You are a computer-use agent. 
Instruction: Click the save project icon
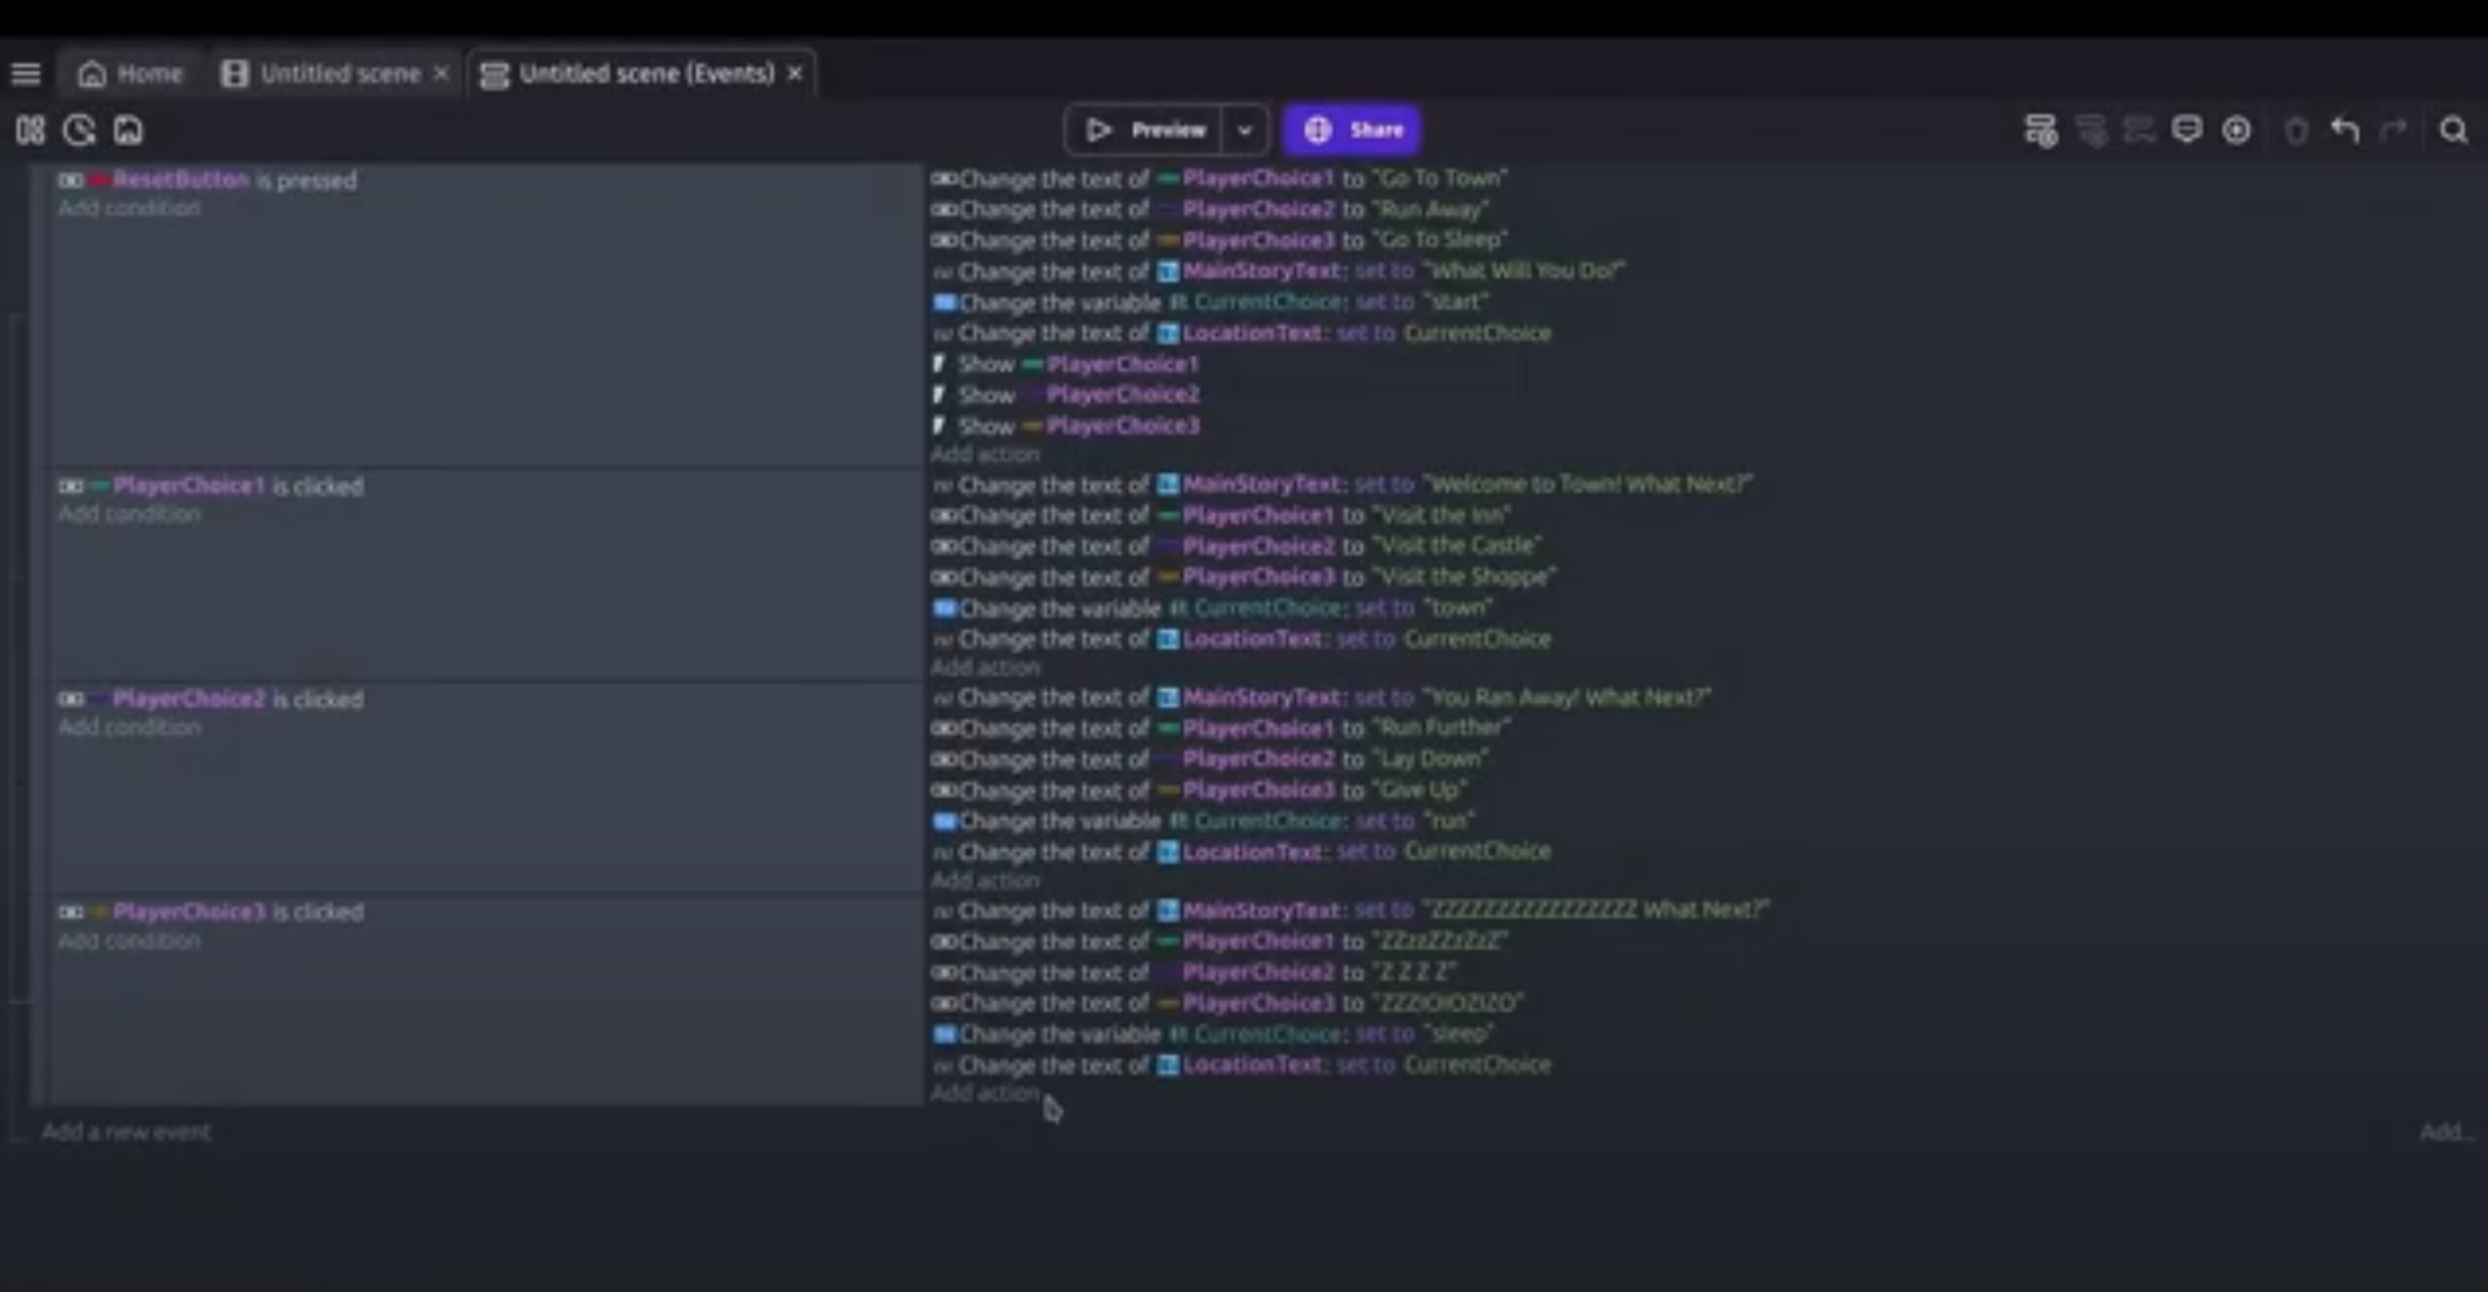coord(128,130)
